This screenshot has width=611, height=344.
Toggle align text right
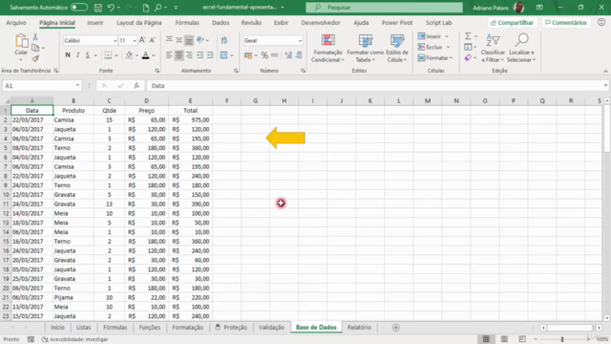pyautogui.click(x=189, y=55)
